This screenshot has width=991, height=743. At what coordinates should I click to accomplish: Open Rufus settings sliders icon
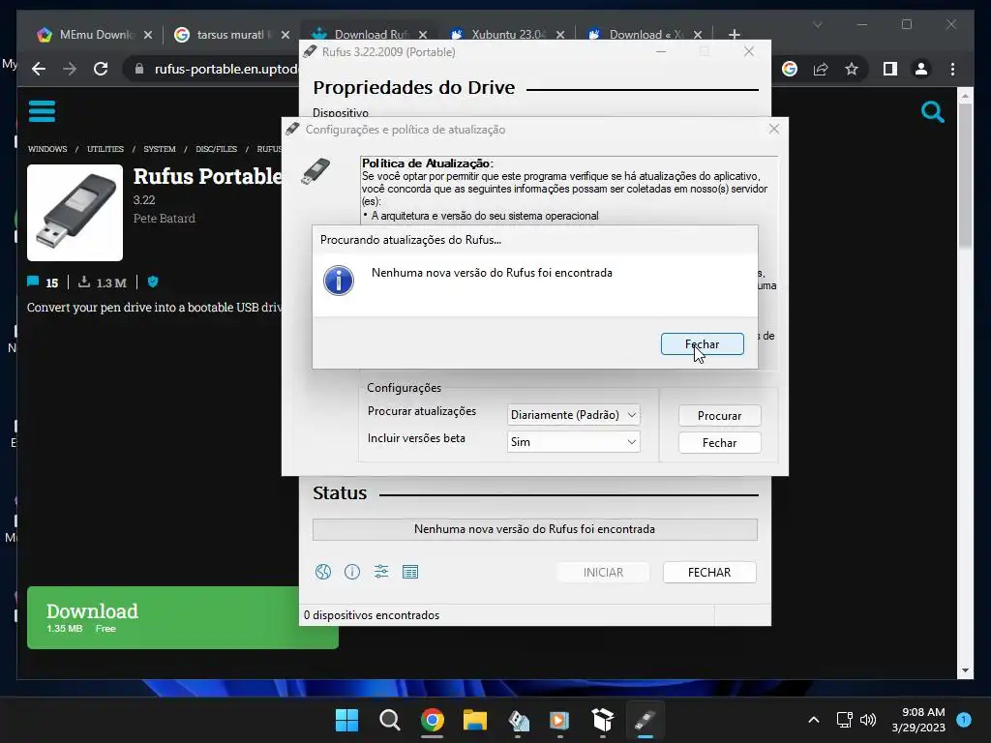click(381, 572)
